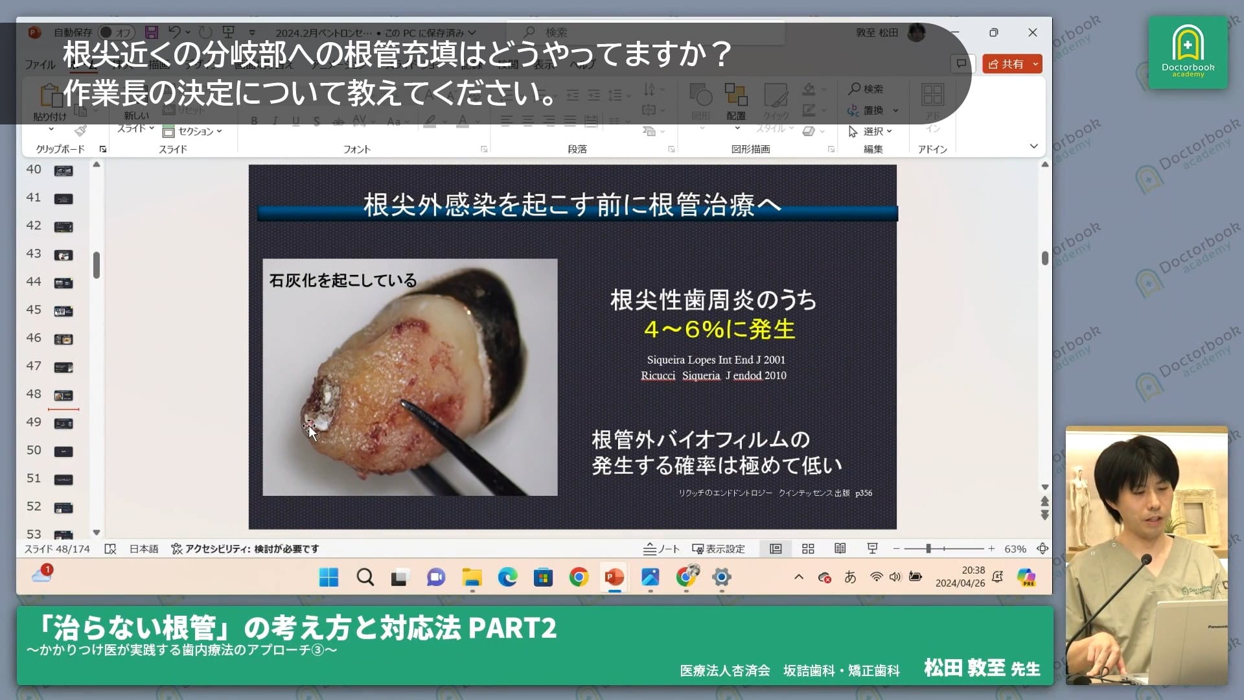
Task: Go to next slide double-arrow button
Action: tap(1044, 515)
